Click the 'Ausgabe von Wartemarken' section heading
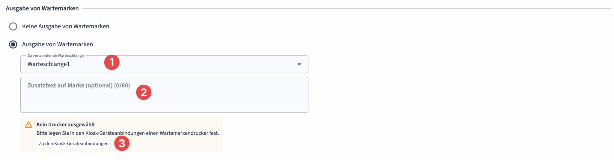This screenshot has width=614, height=160. [x=42, y=8]
